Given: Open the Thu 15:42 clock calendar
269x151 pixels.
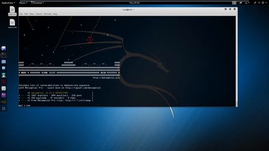Looking at the screenshot, I should pos(134,3).
